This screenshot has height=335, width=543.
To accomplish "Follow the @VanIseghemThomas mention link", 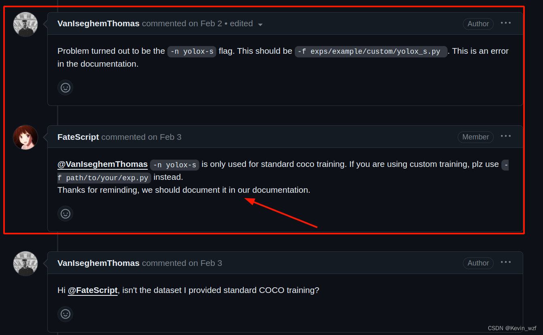I will pyautogui.click(x=102, y=164).
